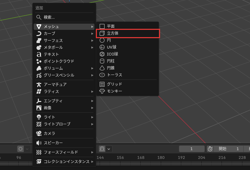Toggle the auto-keying record circle button

pos(20,149)
